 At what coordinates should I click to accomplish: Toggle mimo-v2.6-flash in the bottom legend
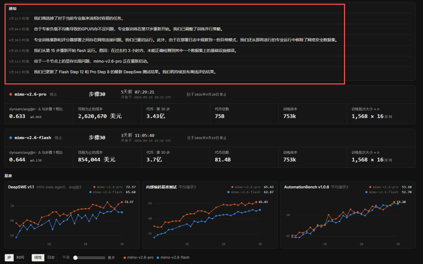pos(173,257)
